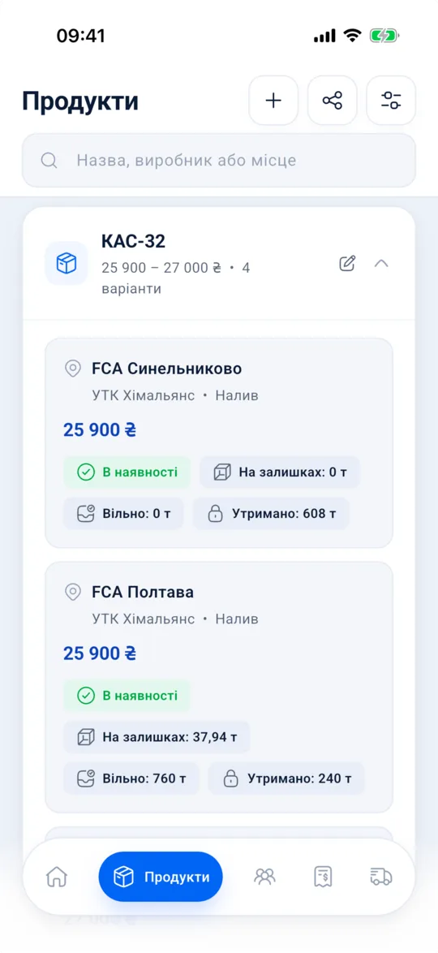Collapse the КАС-32 card chevron
Viewport: 438px width, 953px height.
[x=381, y=264]
